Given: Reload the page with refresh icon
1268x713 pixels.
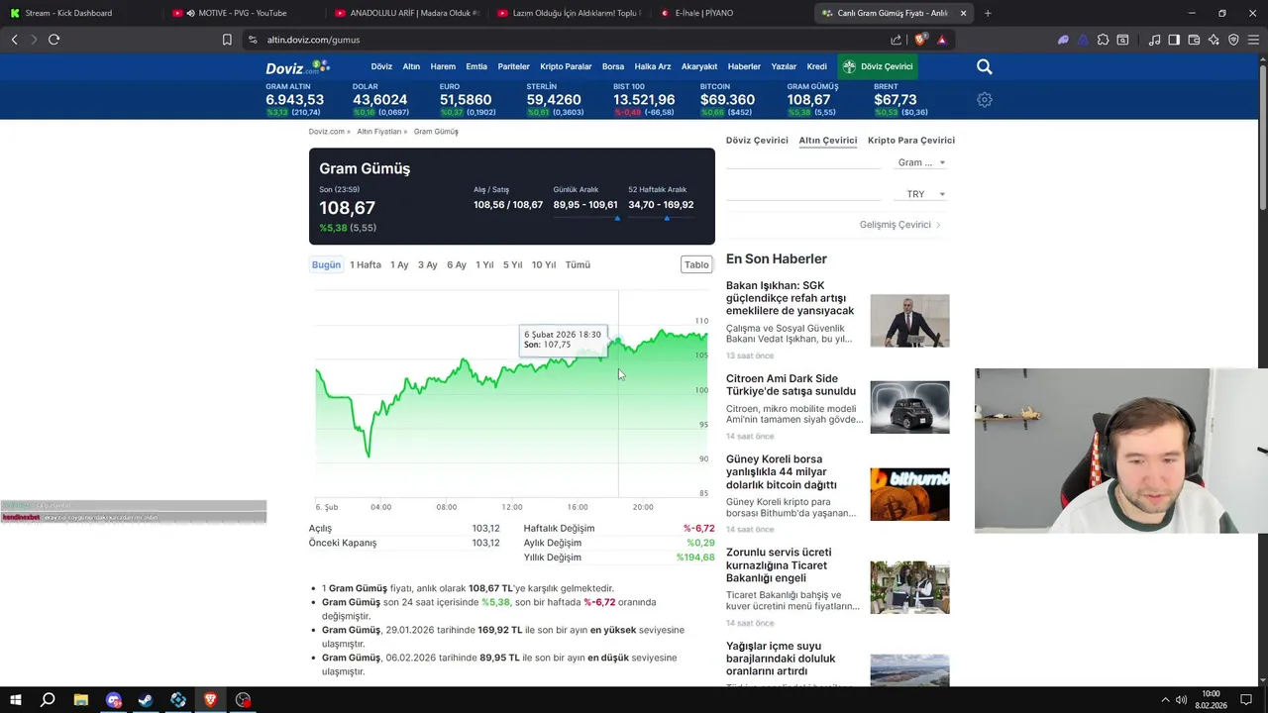Looking at the screenshot, I should click(x=53, y=40).
